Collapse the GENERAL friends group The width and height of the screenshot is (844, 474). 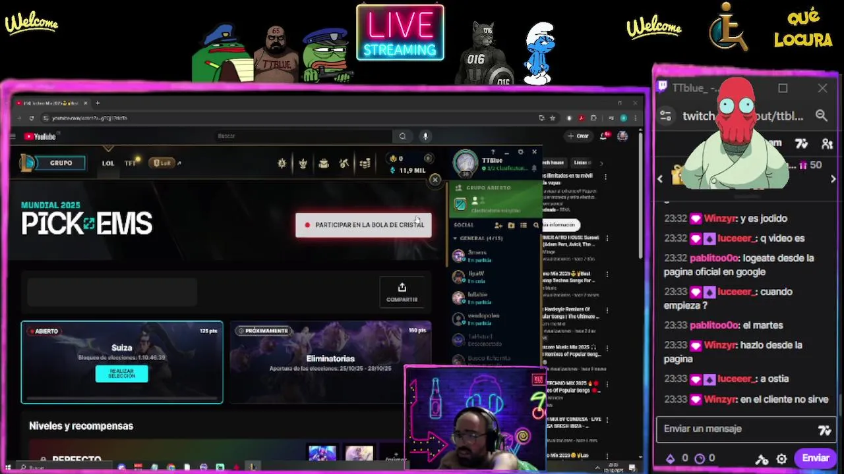click(x=455, y=238)
